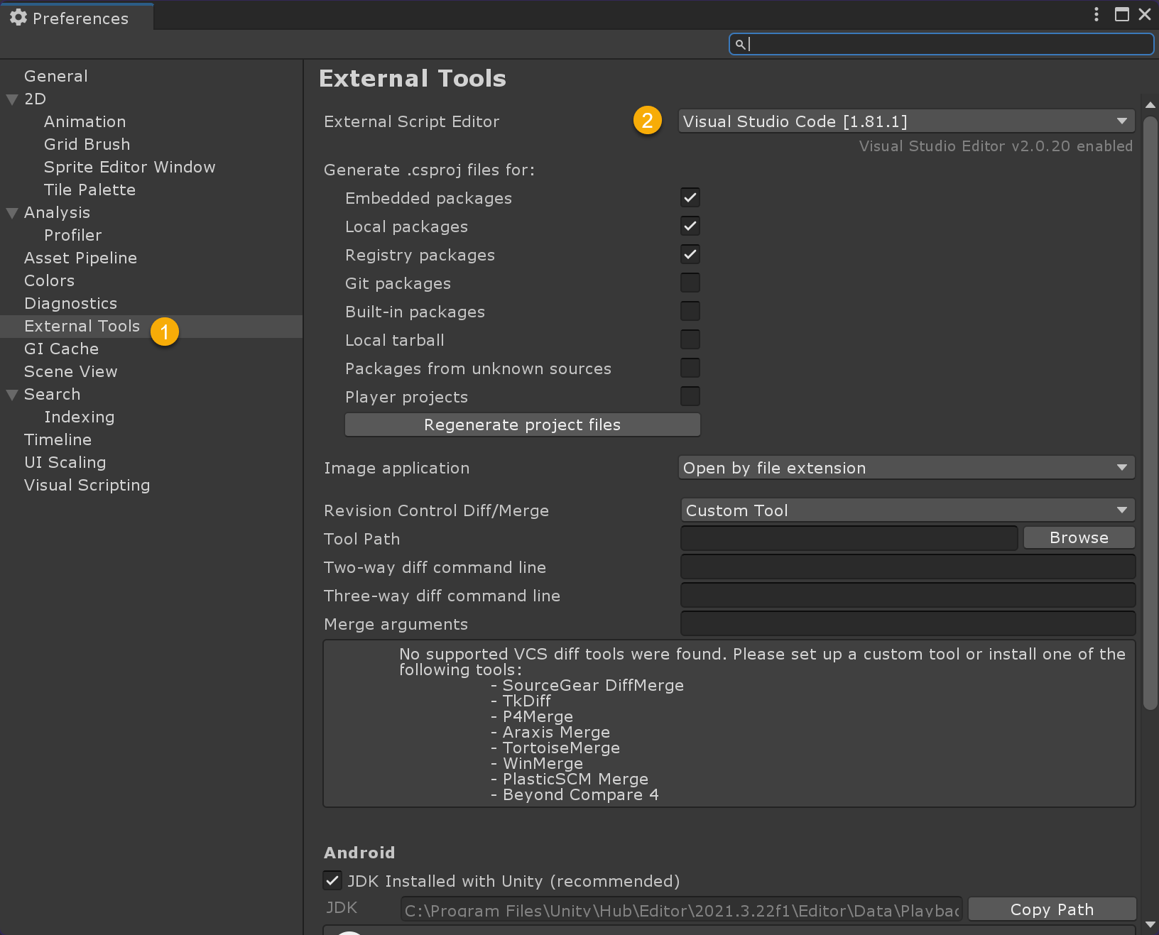Click the Android section heading

359,853
